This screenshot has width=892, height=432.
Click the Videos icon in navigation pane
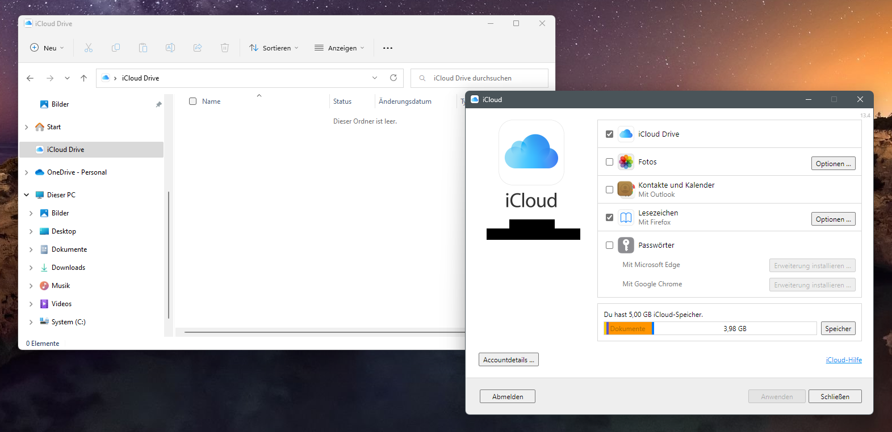click(44, 304)
